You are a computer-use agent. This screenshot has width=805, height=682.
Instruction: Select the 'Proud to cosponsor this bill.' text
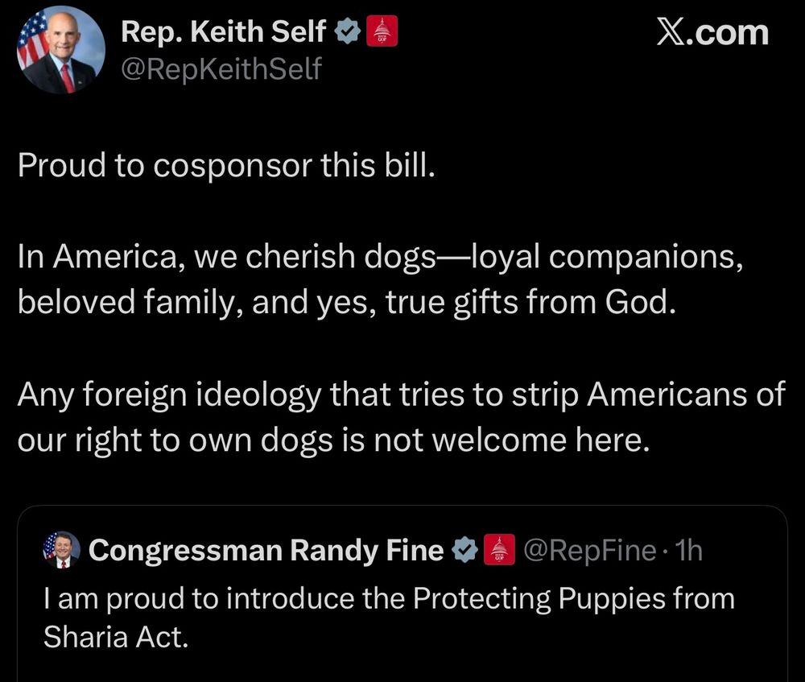pos(225,164)
